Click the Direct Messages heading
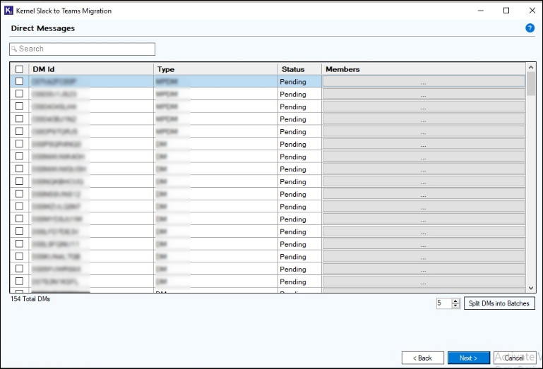The height and width of the screenshot is (369, 543). click(x=43, y=28)
